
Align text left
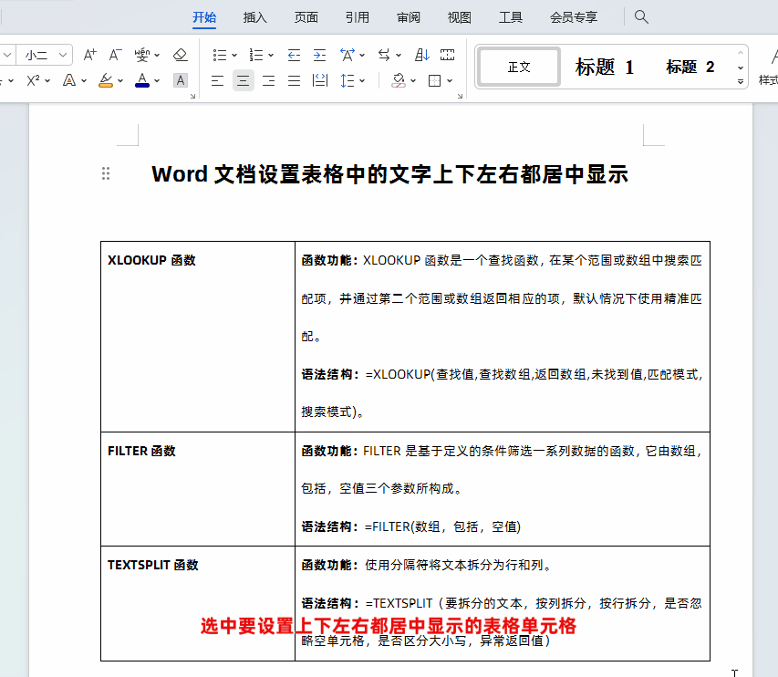pos(217,80)
